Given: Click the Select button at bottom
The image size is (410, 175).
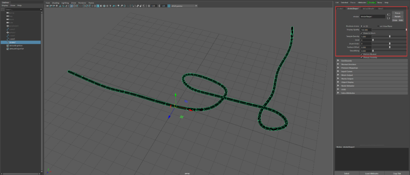Looking at the screenshot, I should (x=347, y=173).
